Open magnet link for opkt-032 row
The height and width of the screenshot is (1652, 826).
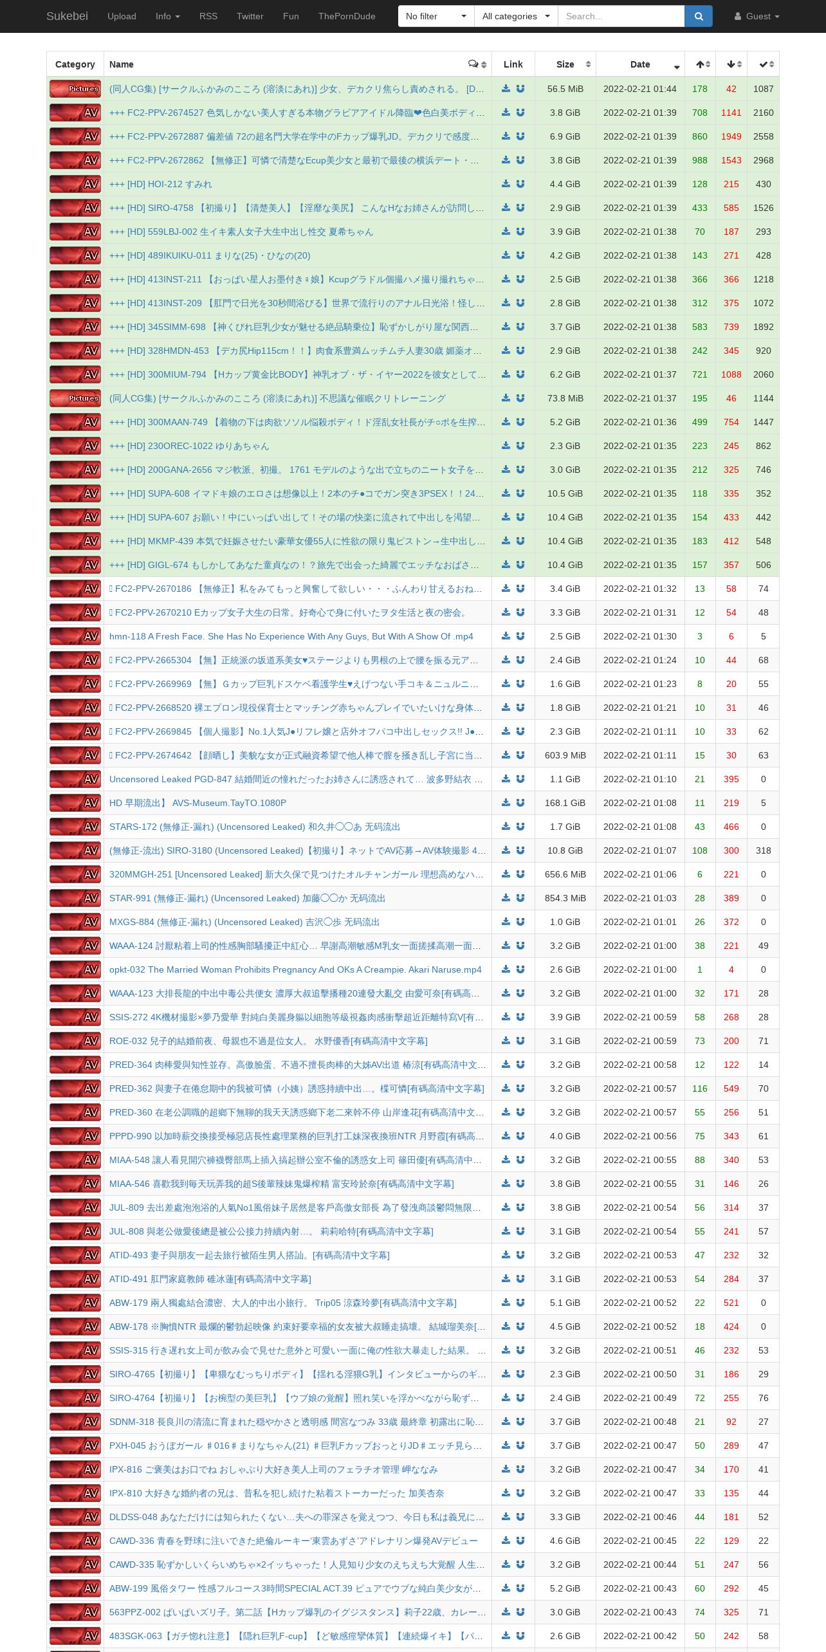(x=520, y=969)
